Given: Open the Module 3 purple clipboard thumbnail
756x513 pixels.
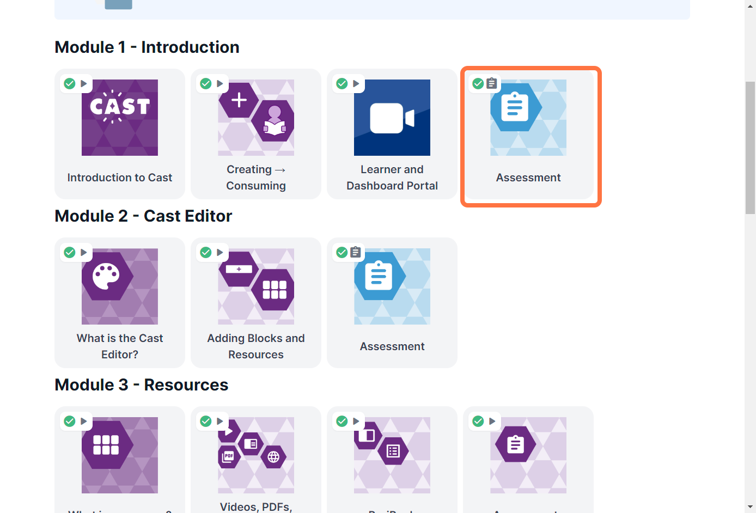Looking at the screenshot, I should (x=528, y=455).
